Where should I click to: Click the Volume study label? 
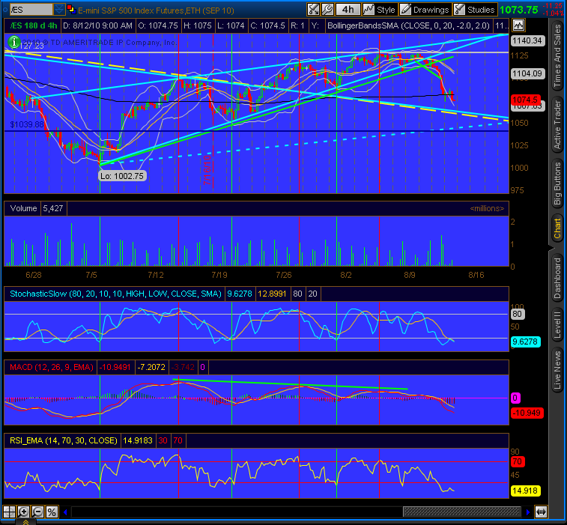tap(23, 208)
